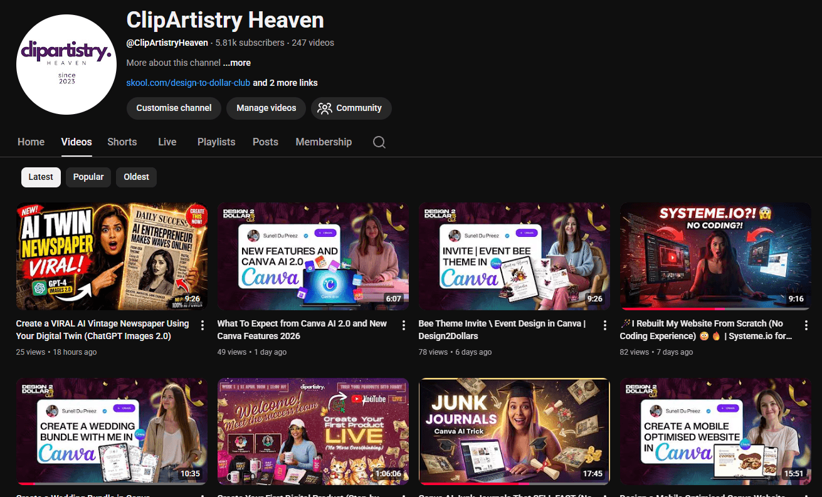Viewport: 822px width, 497px height.
Task: Click the '6:07' duration badge
Action: coord(394,299)
